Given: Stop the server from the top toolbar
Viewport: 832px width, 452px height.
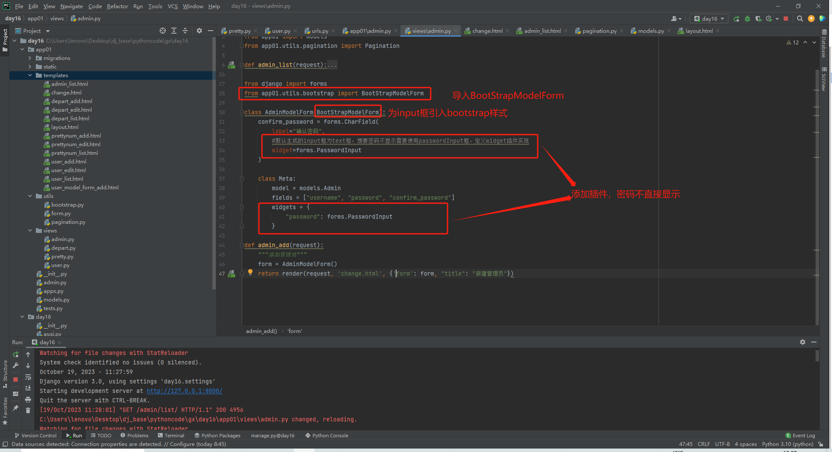Looking at the screenshot, I should 786,19.
